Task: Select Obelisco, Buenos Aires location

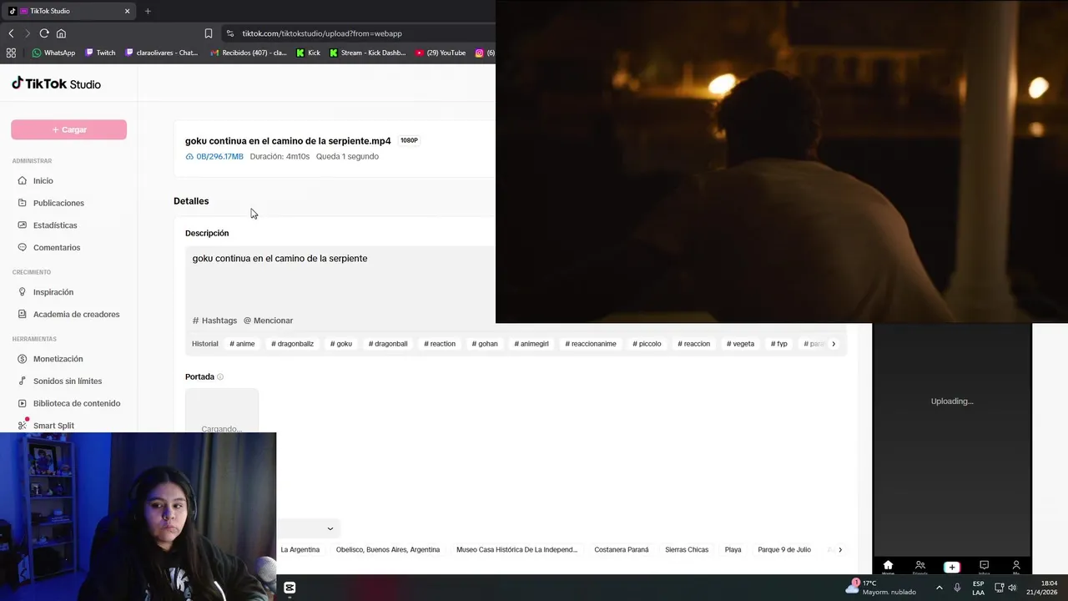Action: pos(388,550)
